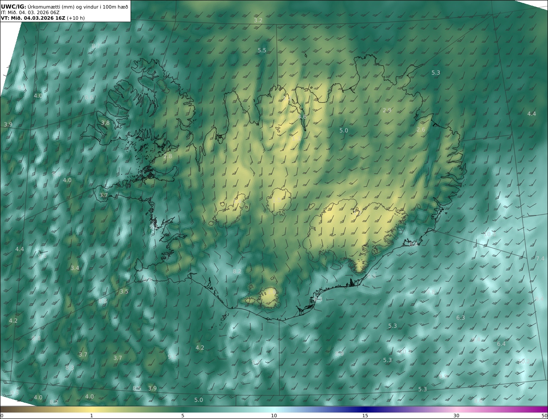Click the '5.0' value beside the colorbar
Screen dimensions: 548x419
click(199, 400)
